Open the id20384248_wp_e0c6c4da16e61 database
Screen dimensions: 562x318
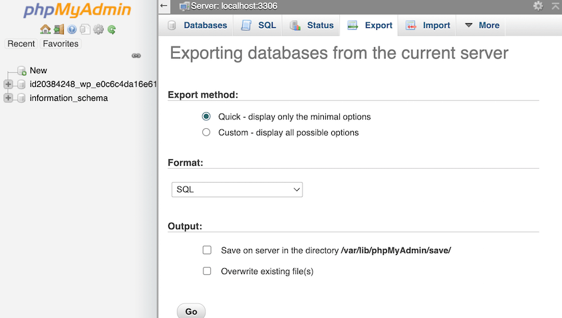[93, 84]
